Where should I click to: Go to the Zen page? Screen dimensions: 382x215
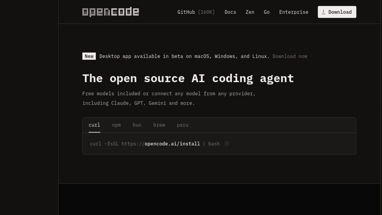250,12
